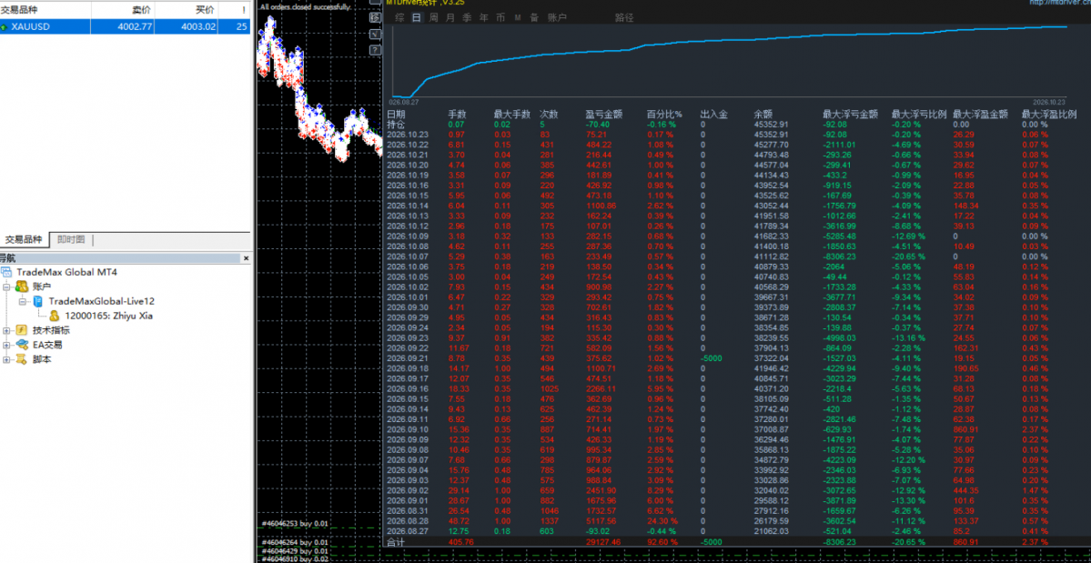Select the 月 monthly statistics tab

pyautogui.click(x=450, y=17)
